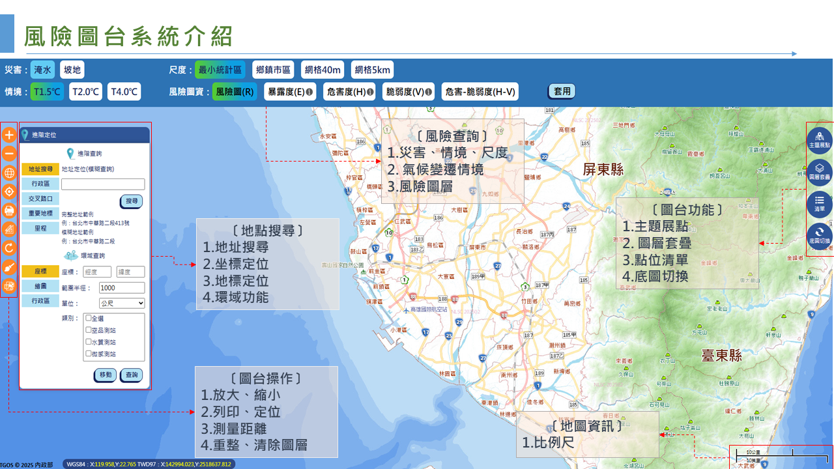Screen dimensions: 834x469
Task: Click the 緯度 latitude input
Action: (x=130, y=272)
